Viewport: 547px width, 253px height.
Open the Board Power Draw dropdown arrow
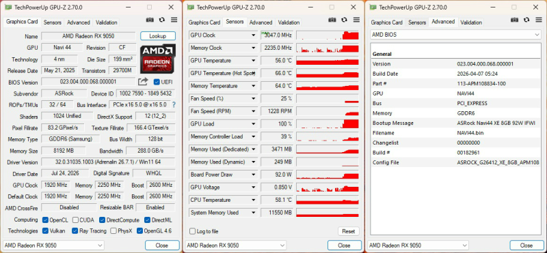(x=254, y=175)
